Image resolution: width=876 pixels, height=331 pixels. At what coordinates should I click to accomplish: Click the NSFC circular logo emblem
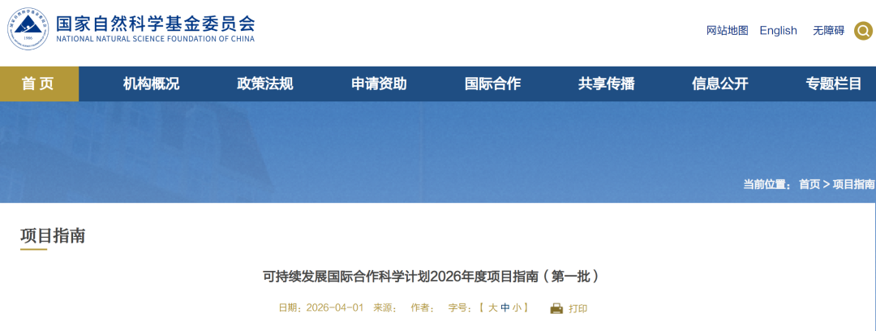28,30
